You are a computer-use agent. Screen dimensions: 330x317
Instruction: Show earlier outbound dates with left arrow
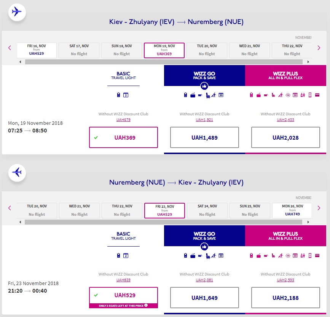[x=10, y=48]
